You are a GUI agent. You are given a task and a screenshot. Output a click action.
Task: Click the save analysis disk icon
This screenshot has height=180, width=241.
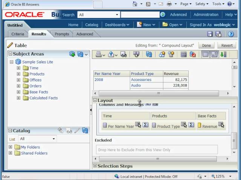(x=210, y=34)
